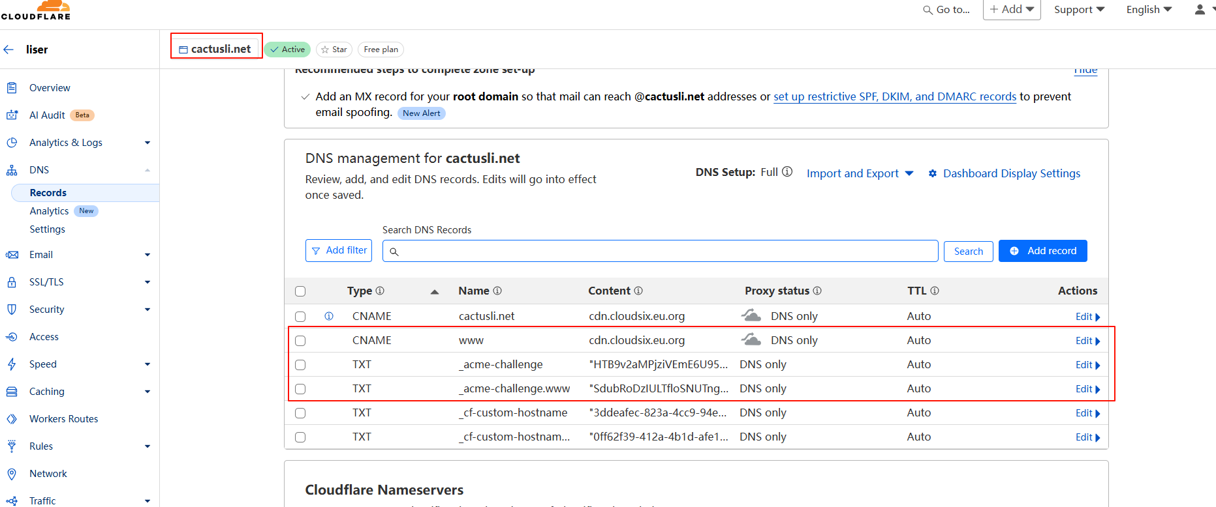
Task: Toggle the select-all records checkbox
Action: tap(300, 291)
